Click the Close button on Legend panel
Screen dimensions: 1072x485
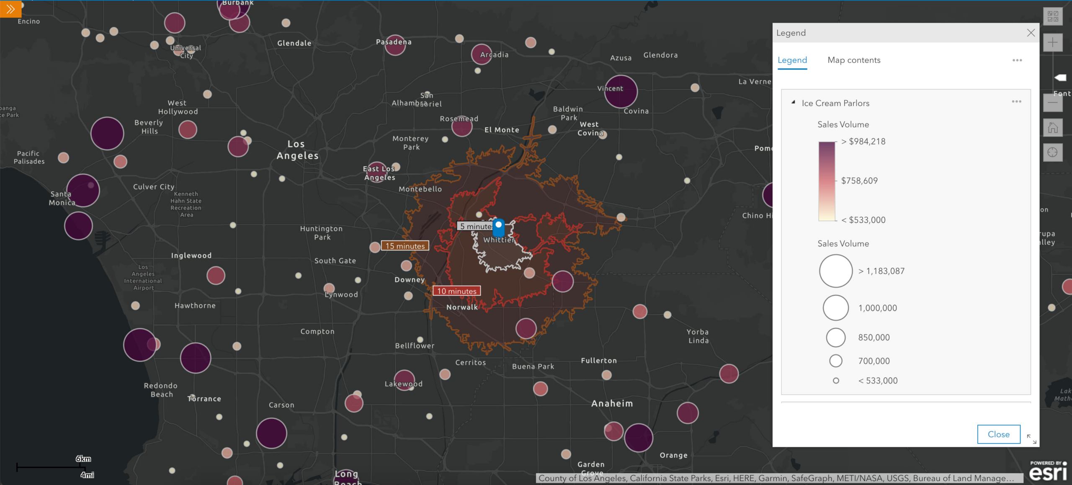(999, 434)
